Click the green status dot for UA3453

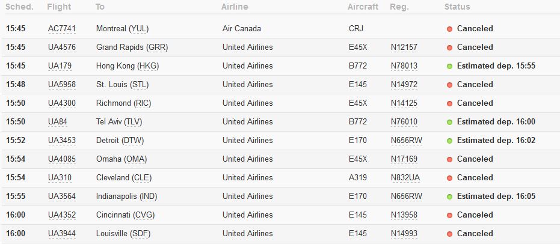449,141
